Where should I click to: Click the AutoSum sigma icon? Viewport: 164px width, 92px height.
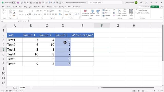114,10
